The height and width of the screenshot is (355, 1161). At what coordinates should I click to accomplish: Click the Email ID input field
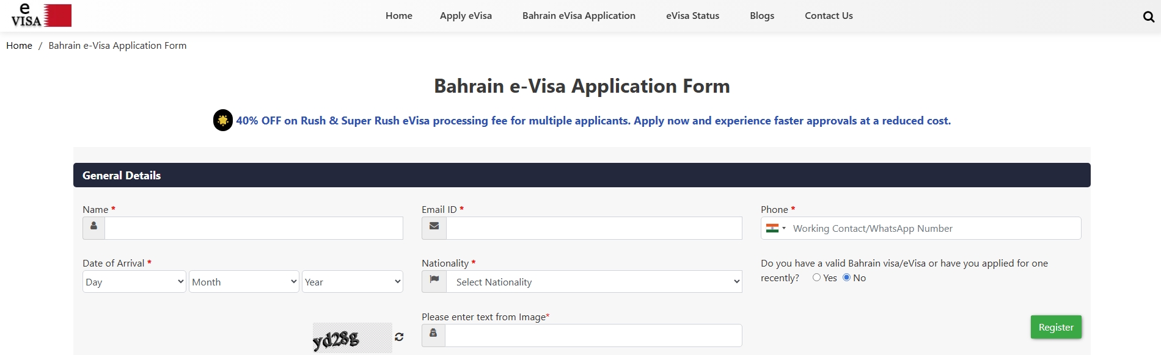click(x=594, y=228)
